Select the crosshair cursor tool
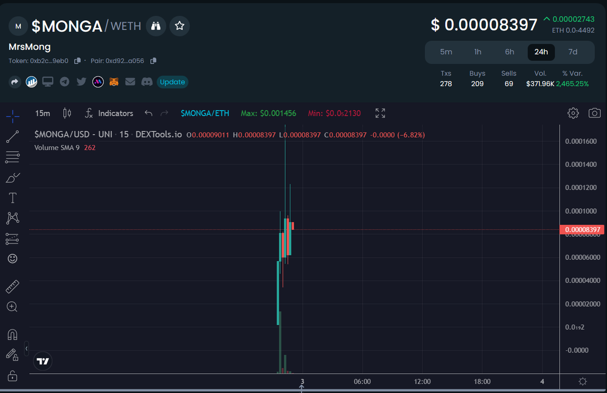607x393 pixels. [13, 115]
